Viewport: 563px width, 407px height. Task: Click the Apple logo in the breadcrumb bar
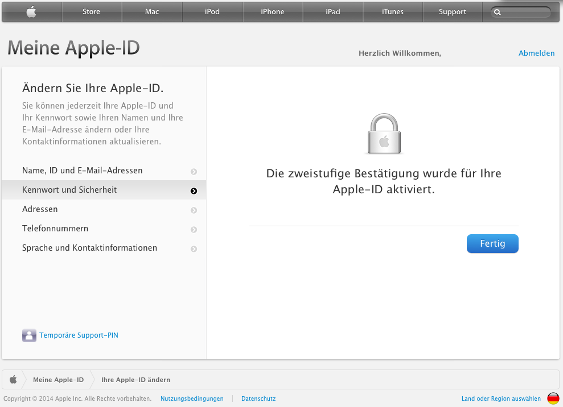pos(13,379)
